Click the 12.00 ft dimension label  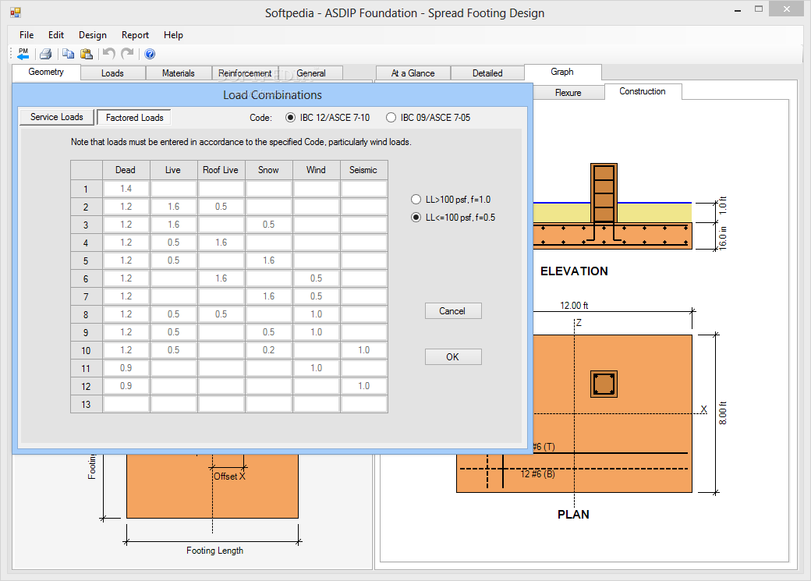tap(574, 305)
